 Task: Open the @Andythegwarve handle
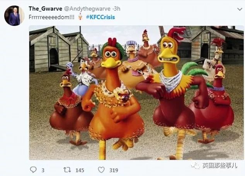pos(87,9)
